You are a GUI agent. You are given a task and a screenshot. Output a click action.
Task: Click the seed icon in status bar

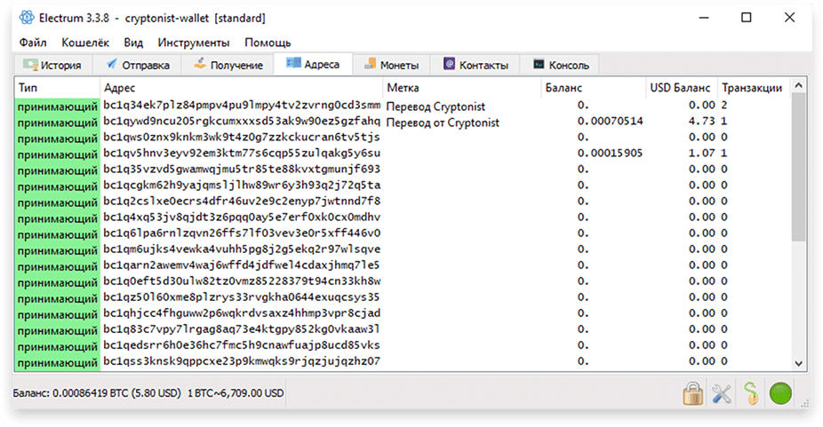click(x=751, y=393)
